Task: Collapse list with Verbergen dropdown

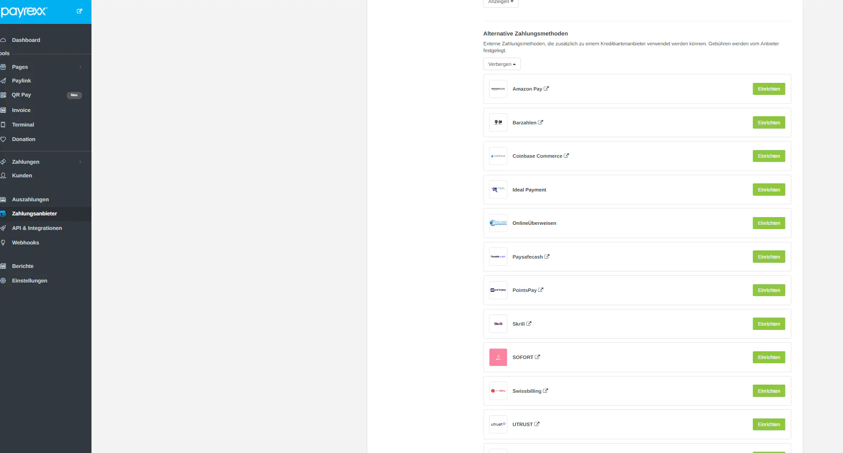Action: coord(502,64)
